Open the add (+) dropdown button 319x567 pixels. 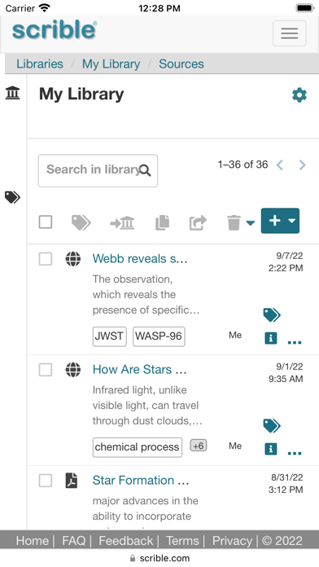click(280, 221)
